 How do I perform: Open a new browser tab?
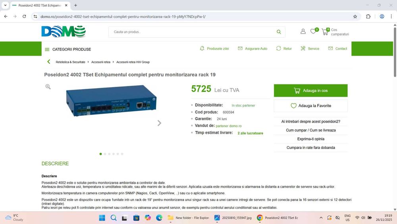point(75,5)
